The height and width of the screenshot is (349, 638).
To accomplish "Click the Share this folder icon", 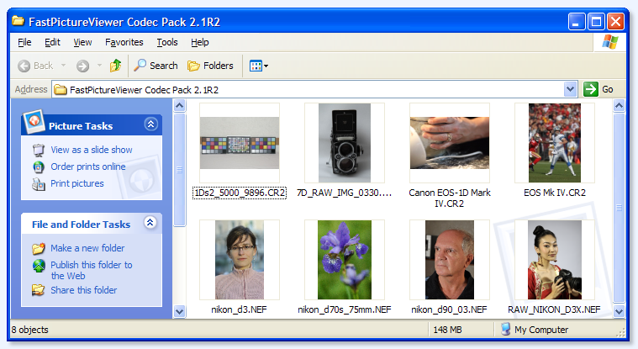I will click(x=39, y=290).
